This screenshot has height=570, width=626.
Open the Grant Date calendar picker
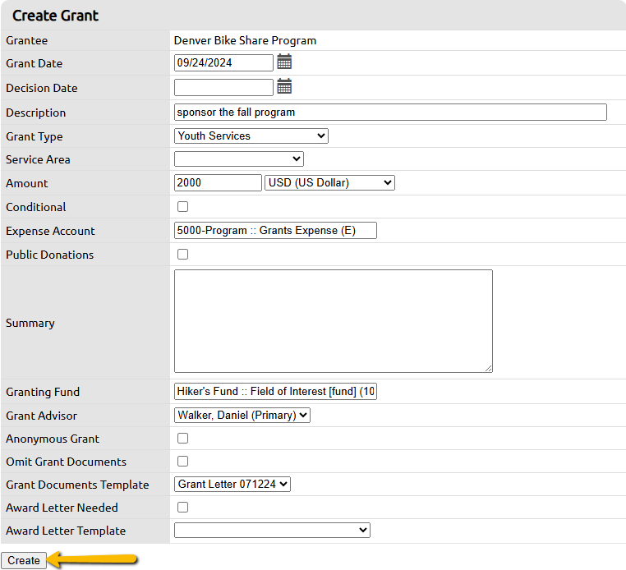[284, 62]
